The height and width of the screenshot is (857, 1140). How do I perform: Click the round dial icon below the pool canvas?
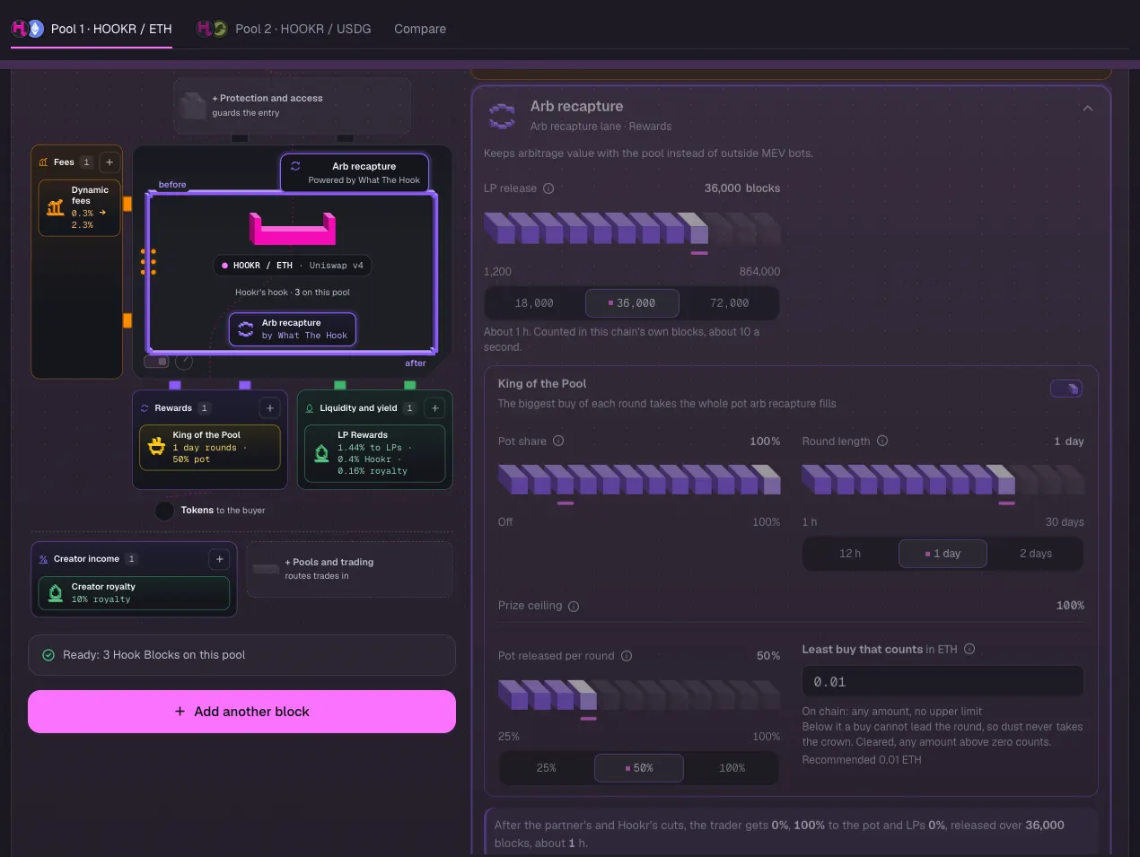(x=184, y=362)
